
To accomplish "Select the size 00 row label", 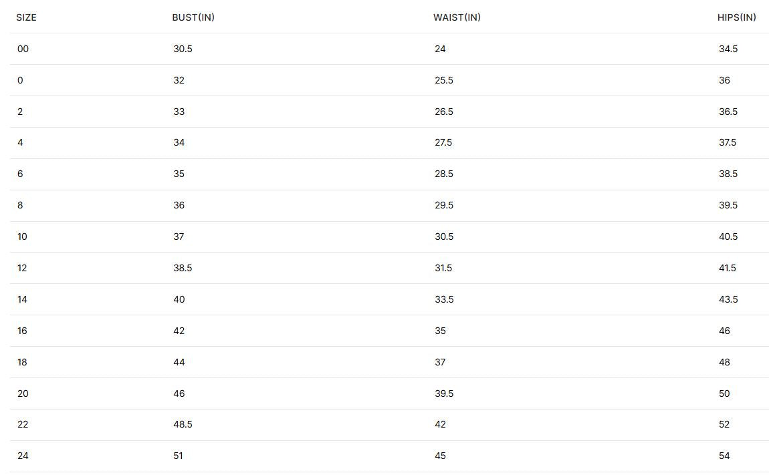I will click(x=23, y=49).
